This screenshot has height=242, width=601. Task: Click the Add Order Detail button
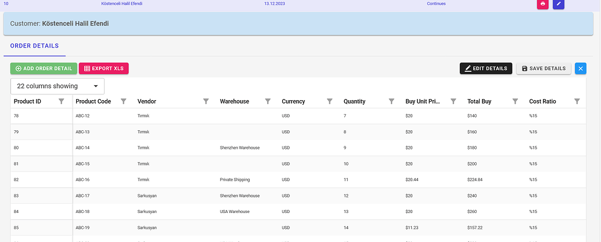tap(44, 68)
